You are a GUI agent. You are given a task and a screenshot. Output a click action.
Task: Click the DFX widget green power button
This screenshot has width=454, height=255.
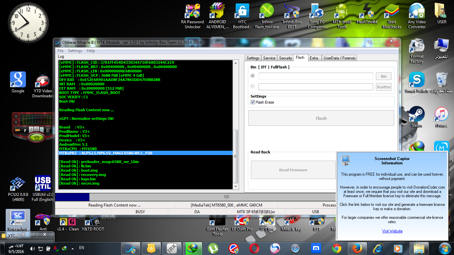pyautogui.click(x=37, y=137)
